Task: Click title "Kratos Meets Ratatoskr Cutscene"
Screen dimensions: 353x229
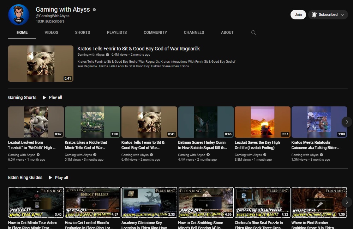Action: pos(315,145)
